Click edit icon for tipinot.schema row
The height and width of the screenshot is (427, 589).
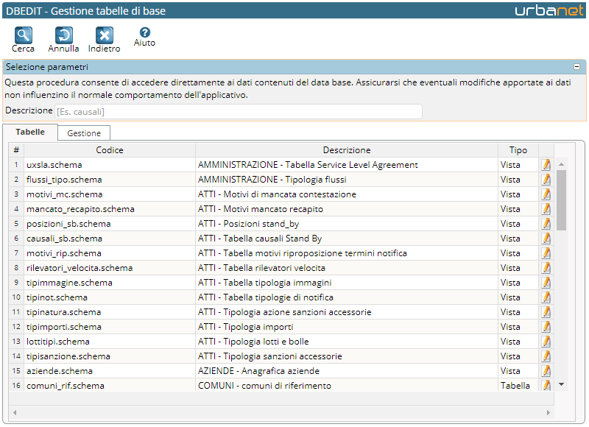pyautogui.click(x=546, y=297)
